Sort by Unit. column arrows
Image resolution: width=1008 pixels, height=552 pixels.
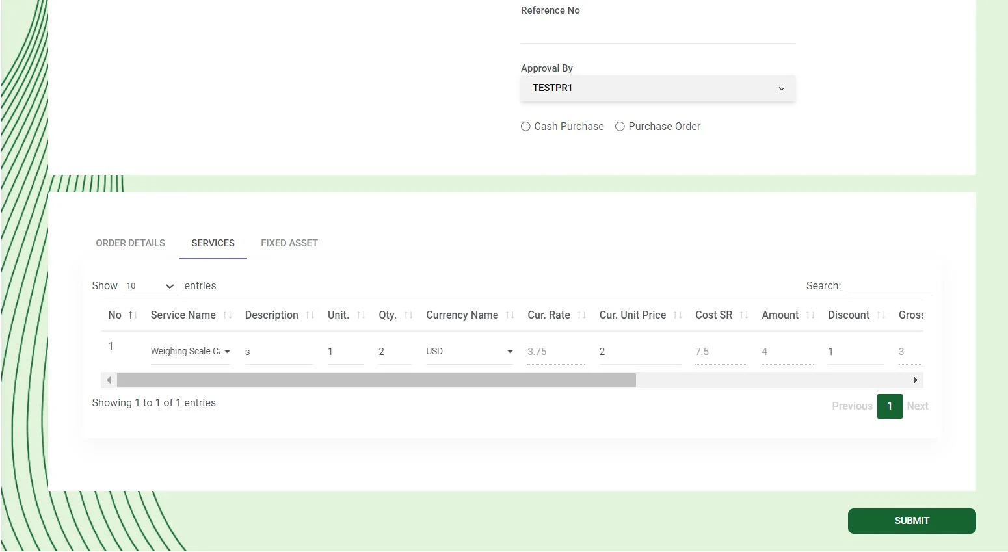[362, 315]
